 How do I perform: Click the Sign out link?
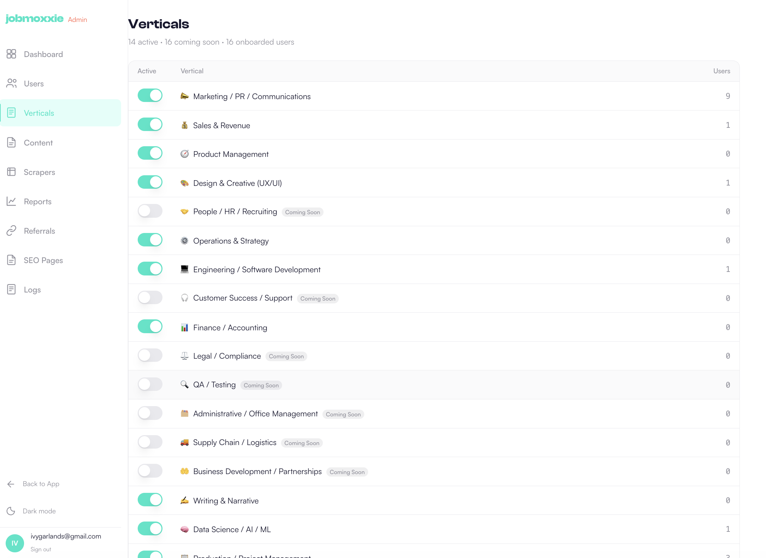click(x=41, y=549)
